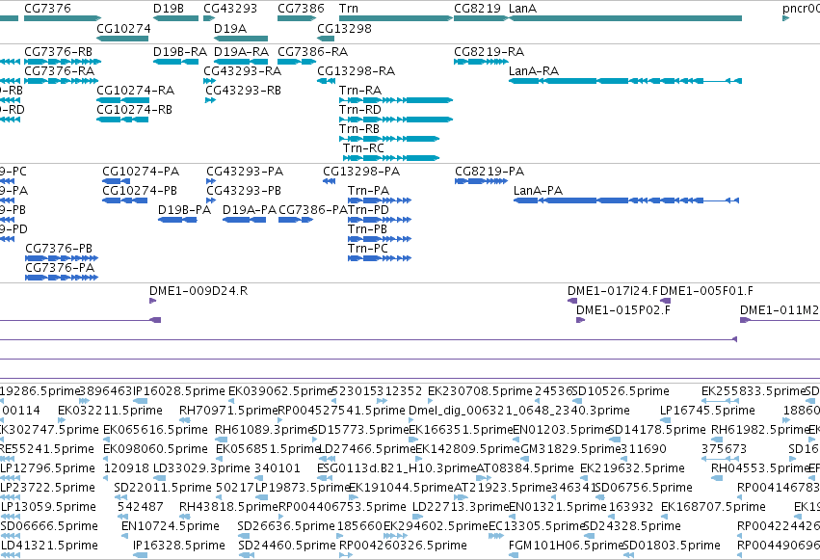Click the CG43293-RA transcript label
This screenshot has height=560, width=820.
point(242,71)
